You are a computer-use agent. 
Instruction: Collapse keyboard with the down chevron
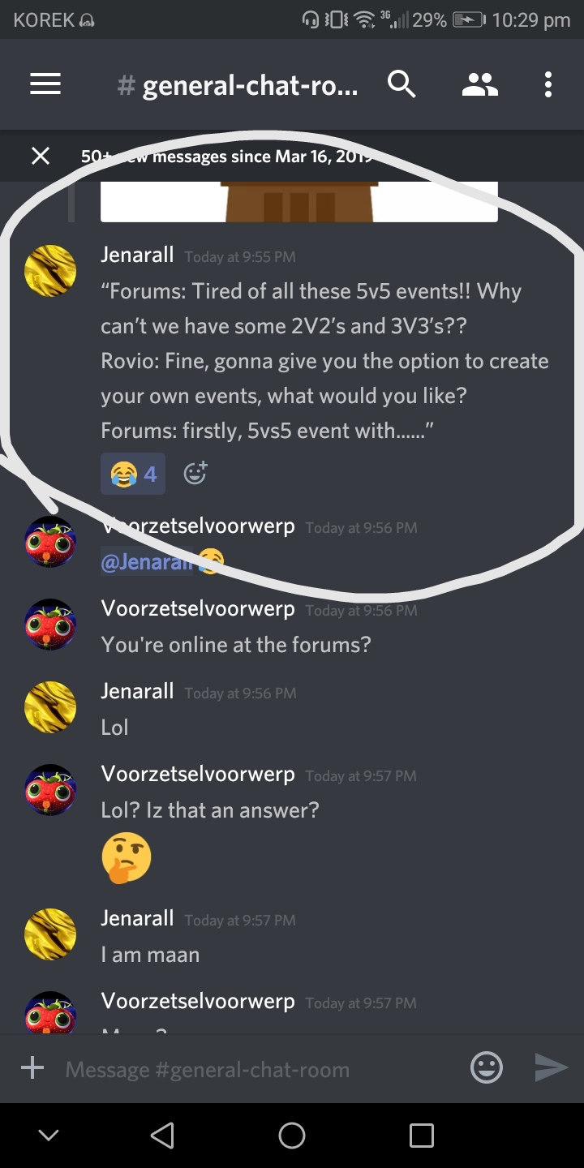49,1136
